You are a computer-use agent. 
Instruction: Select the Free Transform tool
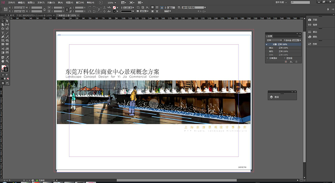(x=7, y=49)
